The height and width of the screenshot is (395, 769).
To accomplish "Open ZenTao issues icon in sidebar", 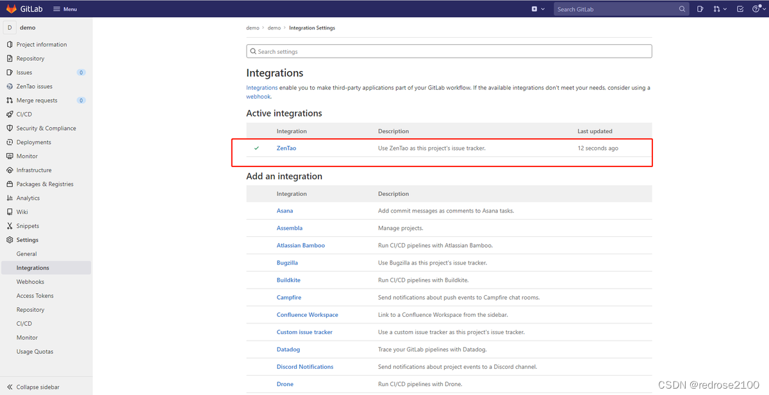I will (x=10, y=86).
